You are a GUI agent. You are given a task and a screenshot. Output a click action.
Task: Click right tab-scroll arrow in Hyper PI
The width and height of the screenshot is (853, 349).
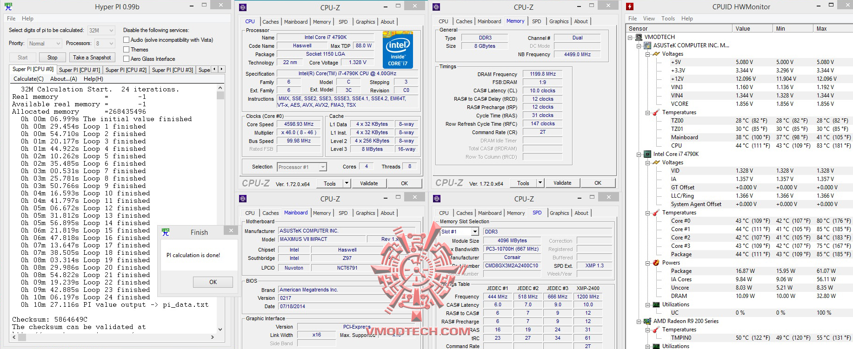(221, 69)
